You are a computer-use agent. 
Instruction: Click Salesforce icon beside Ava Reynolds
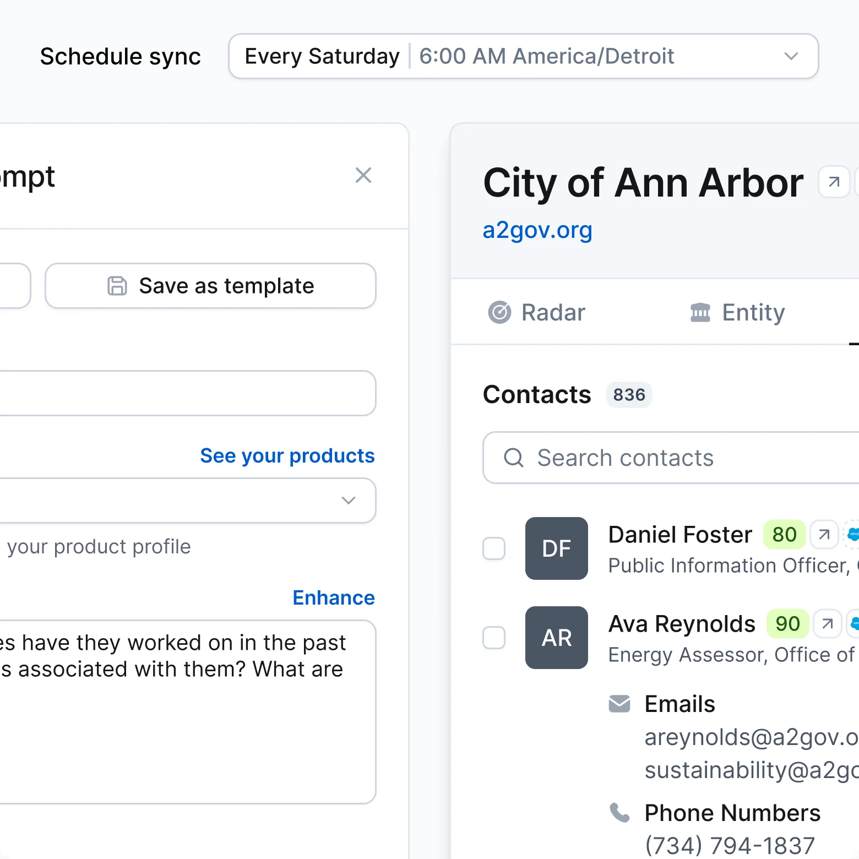853,623
